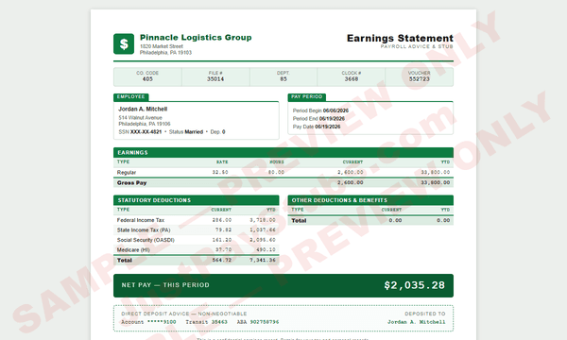This screenshot has width=567, height=340.
Task: Click the Account *****9100 text
Action: (x=148, y=322)
